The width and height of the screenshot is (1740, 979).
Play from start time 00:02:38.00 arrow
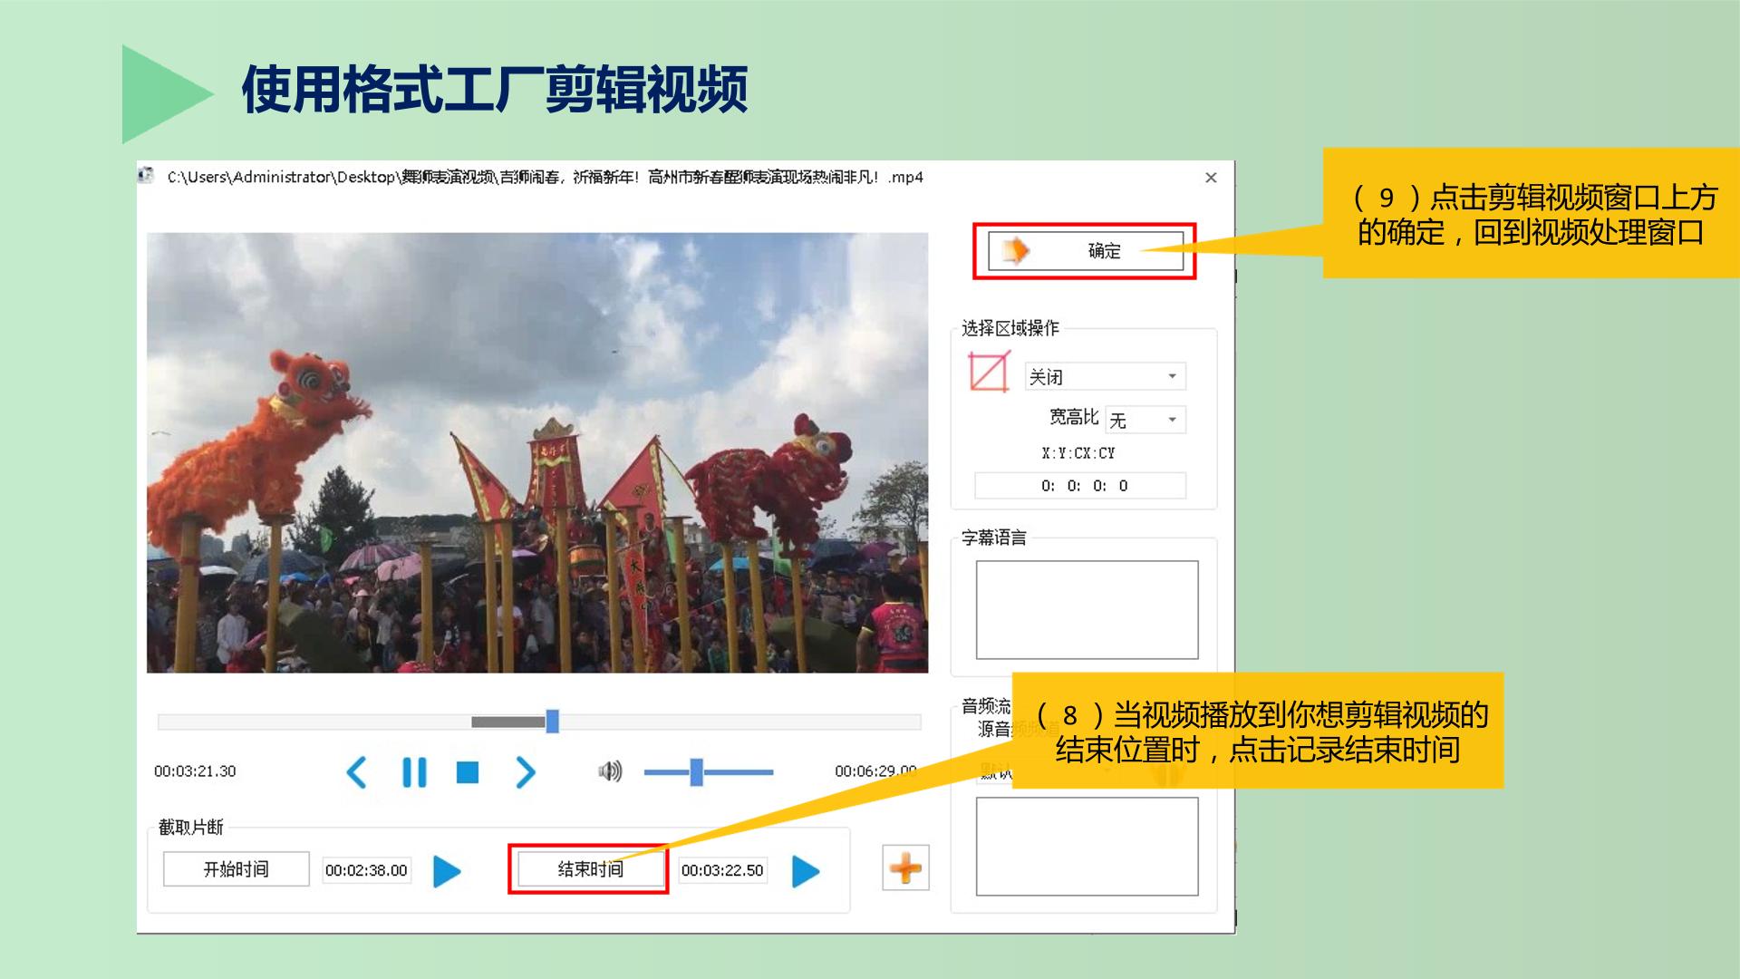447,871
